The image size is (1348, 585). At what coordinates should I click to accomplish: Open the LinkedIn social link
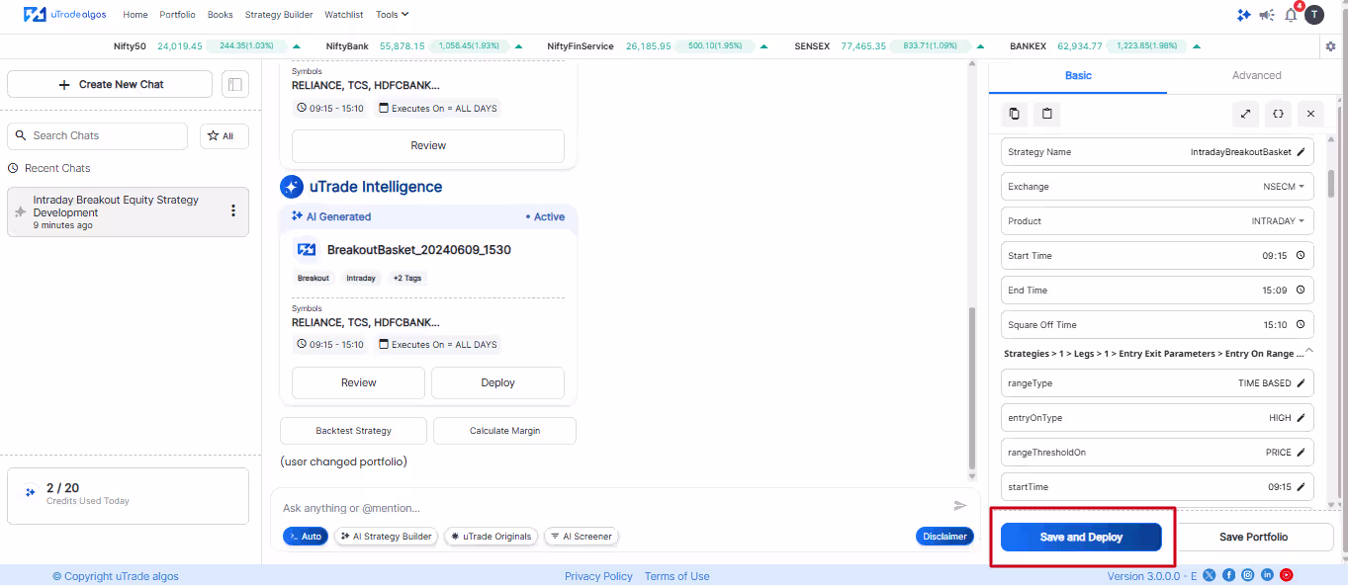click(x=1267, y=575)
